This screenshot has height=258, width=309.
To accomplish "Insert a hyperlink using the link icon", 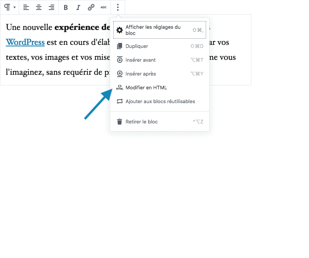I will click(x=91, y=7).
